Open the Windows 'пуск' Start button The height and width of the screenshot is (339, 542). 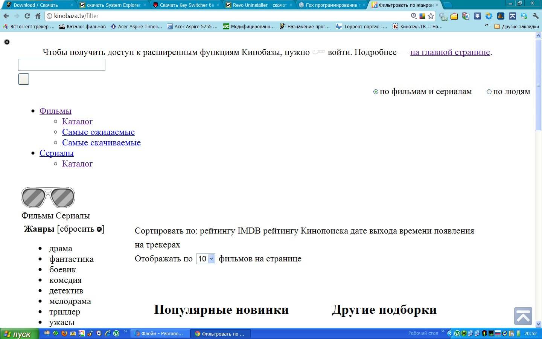point(19,334)
